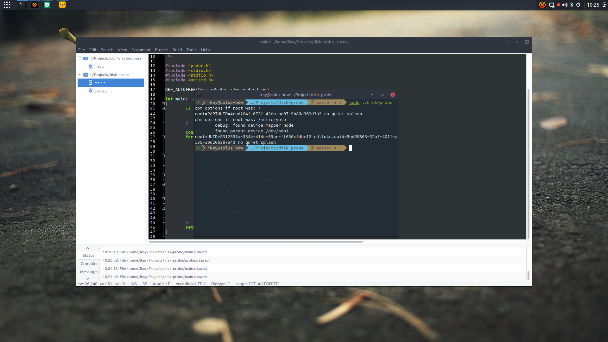
Task: Click the bootman folder icon in sidebar
Action: point(85,58)
